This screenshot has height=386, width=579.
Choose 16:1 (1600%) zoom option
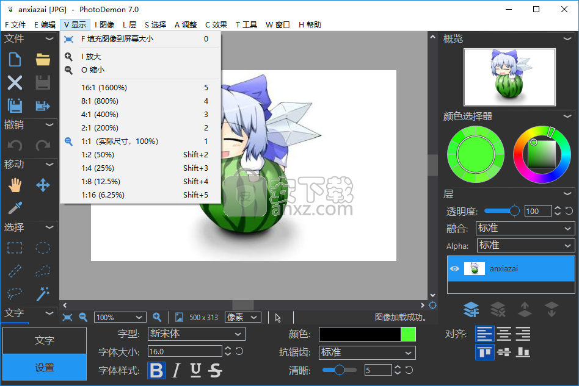click(x=140, y=88)
